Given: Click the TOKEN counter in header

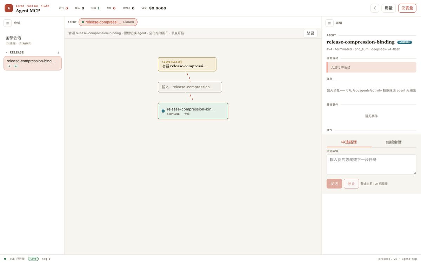Looking at the screenshot, I should coord(128,8).
